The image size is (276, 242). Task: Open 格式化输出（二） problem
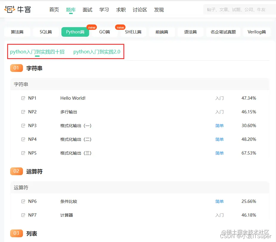[x=76, y=139]
